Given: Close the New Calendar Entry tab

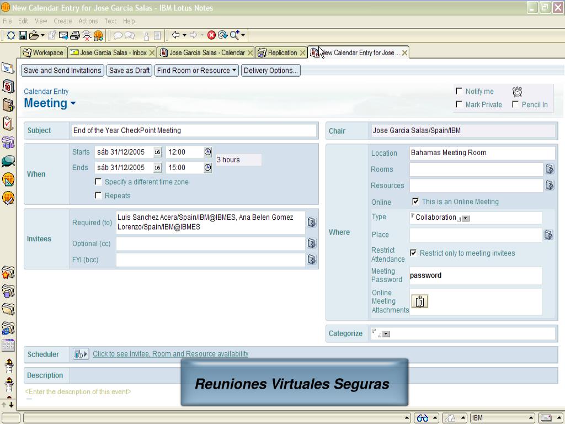Looking at the screenshot, I should tap(404, 53).
